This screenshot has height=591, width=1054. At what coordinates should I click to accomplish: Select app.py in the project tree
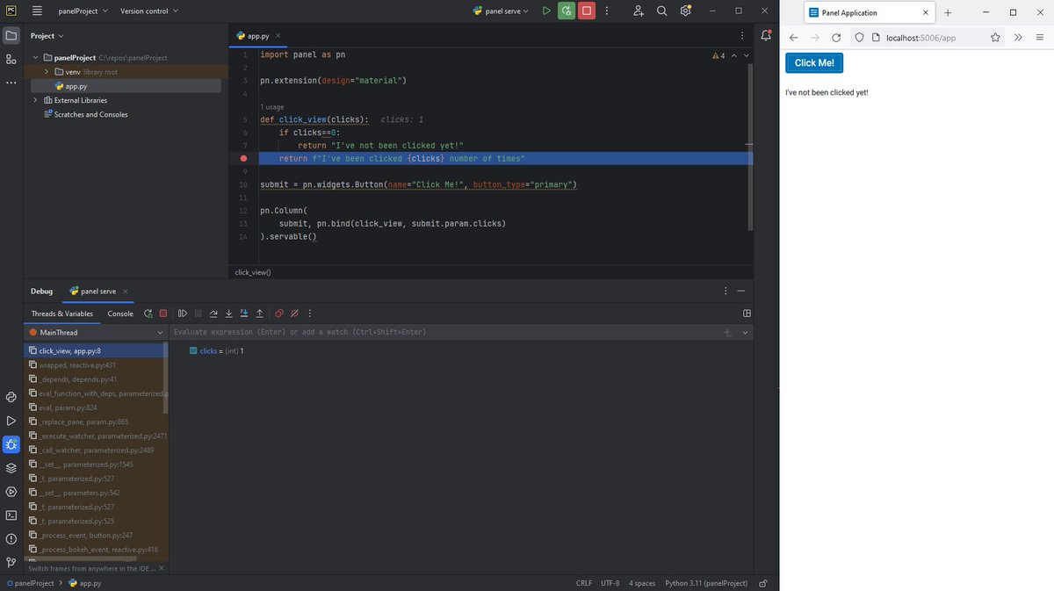click(x=126, y=86)
